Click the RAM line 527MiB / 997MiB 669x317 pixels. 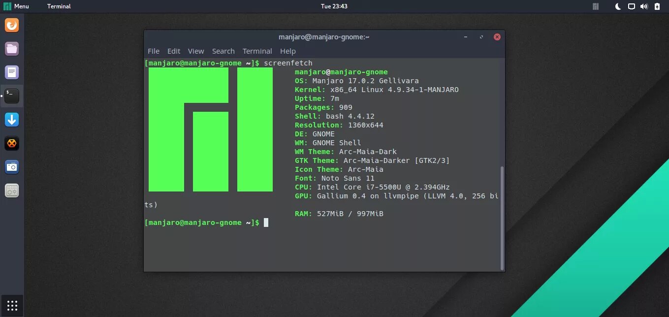tap(339, 214)
